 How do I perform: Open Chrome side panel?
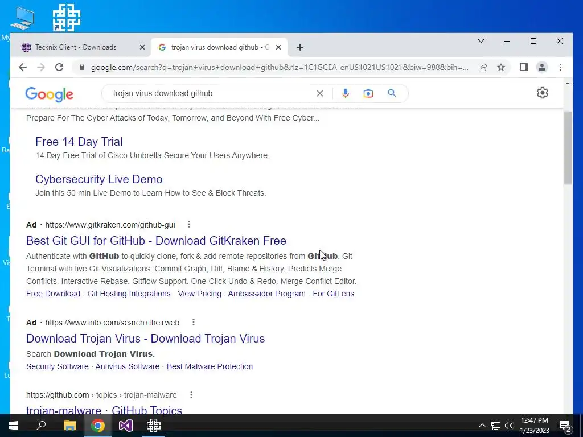click(x=524, y=67)
